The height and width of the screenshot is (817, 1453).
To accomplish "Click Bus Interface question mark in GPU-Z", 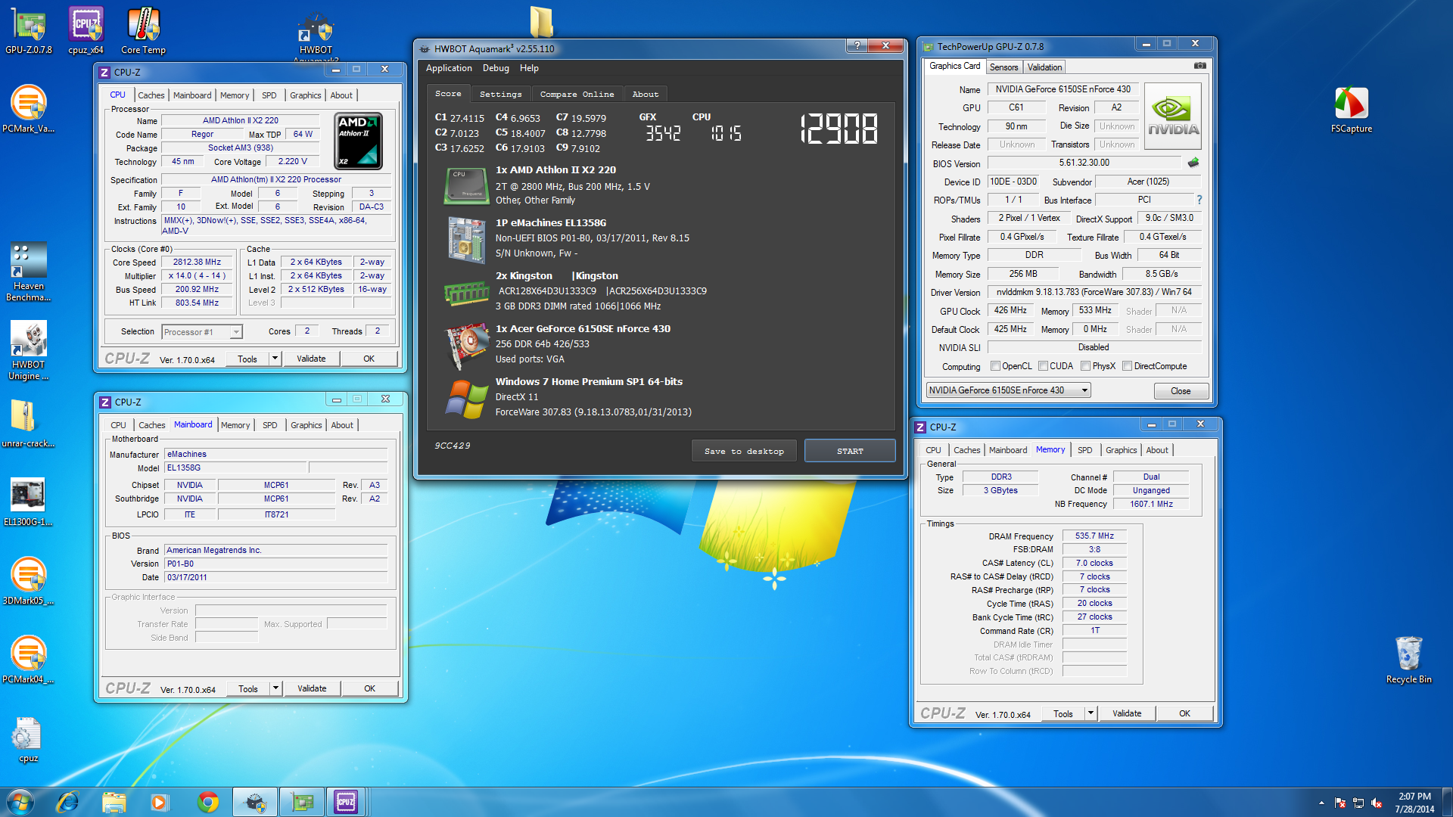I will point(1199,200).
